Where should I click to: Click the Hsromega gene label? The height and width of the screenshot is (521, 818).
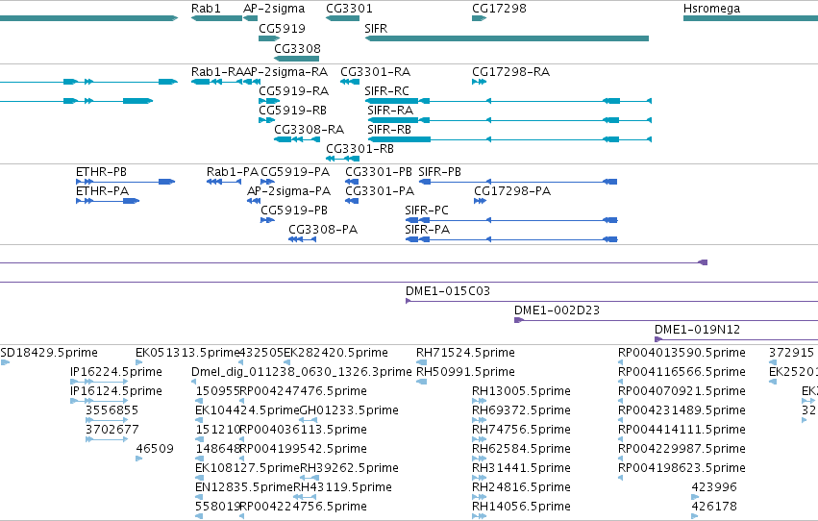click(x=711, y=9)
